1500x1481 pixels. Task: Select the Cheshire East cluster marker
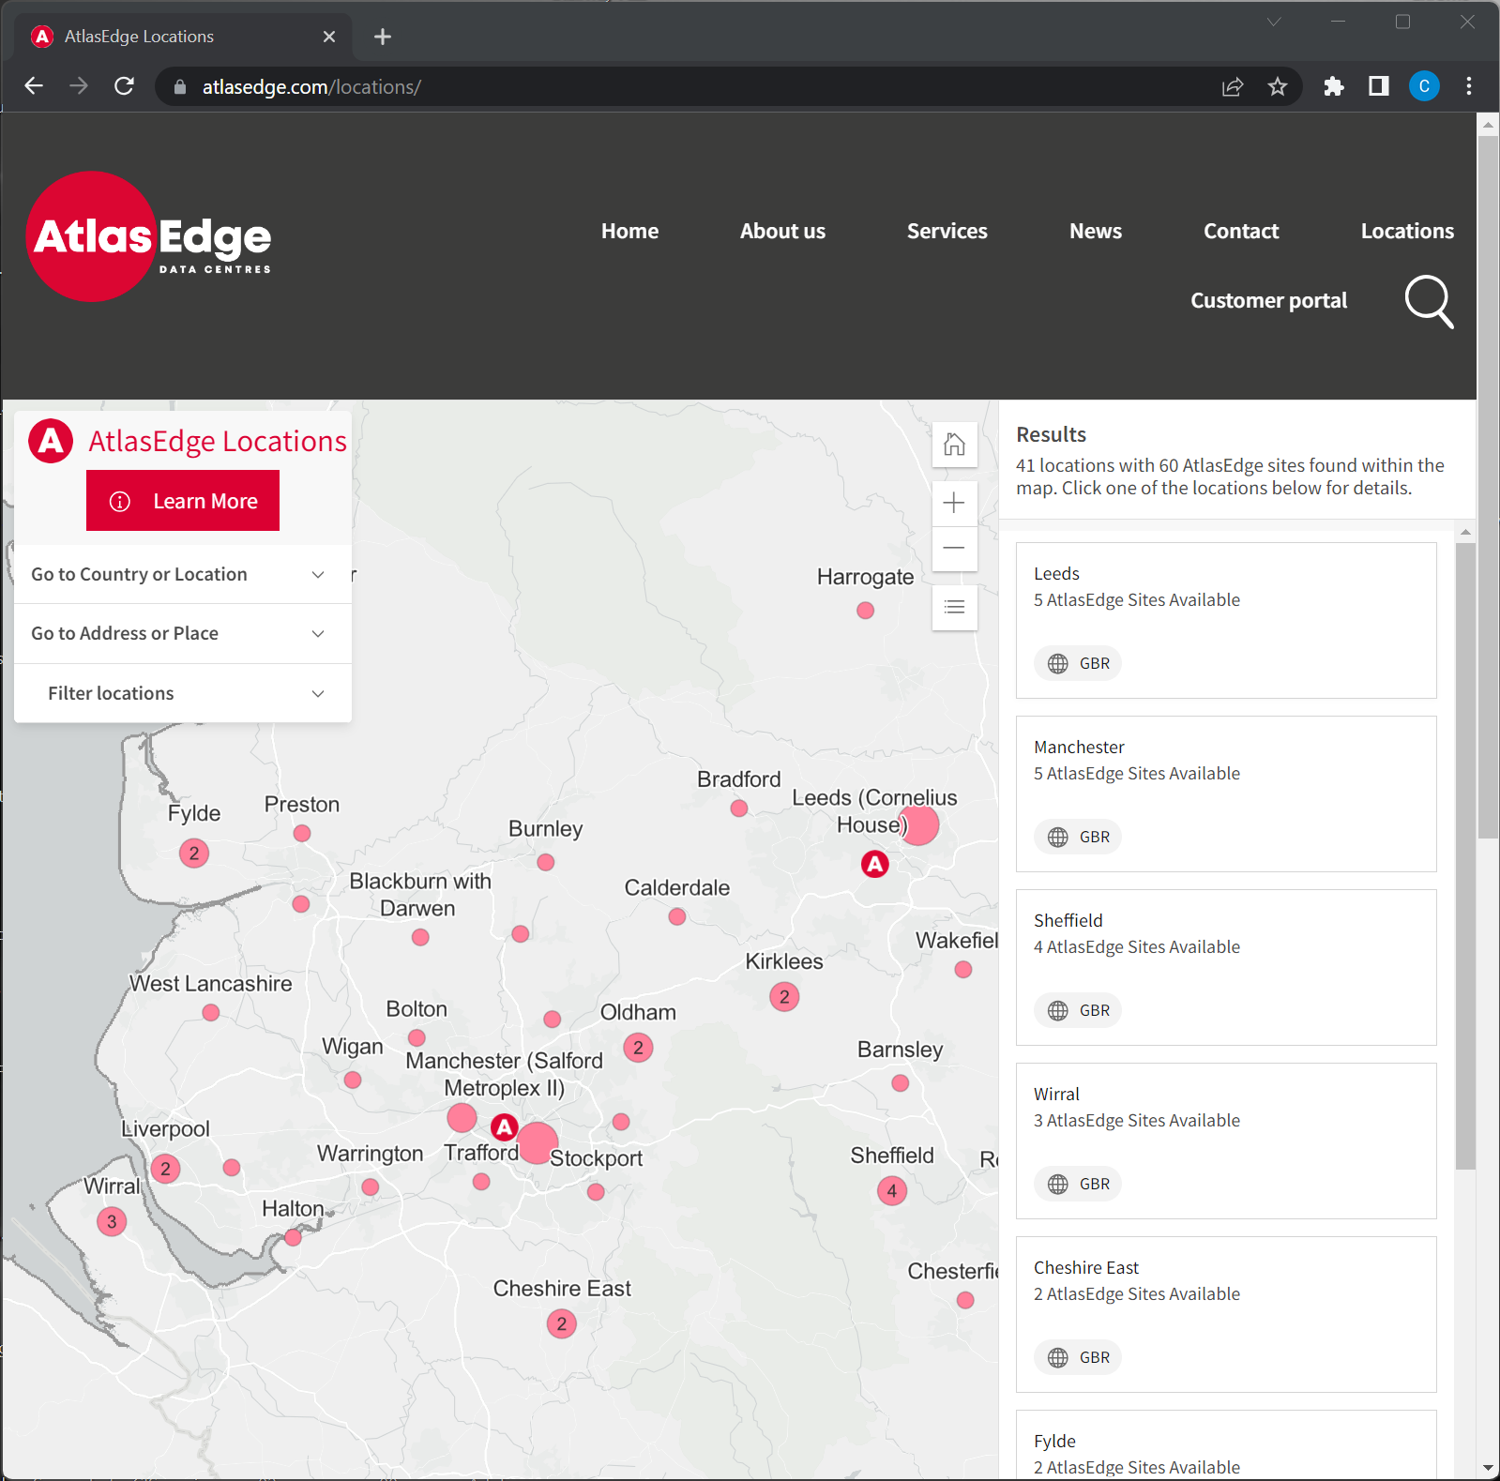point(562,1323)
